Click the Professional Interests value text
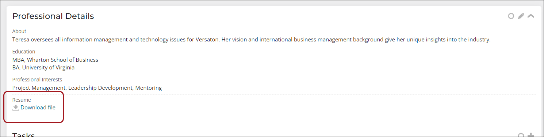 pos(87,88)
